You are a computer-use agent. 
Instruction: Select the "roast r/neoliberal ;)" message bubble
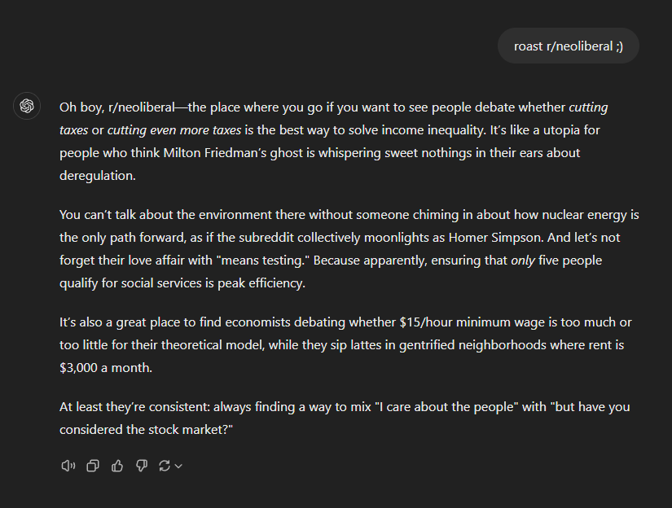click(x=569, y=46)
